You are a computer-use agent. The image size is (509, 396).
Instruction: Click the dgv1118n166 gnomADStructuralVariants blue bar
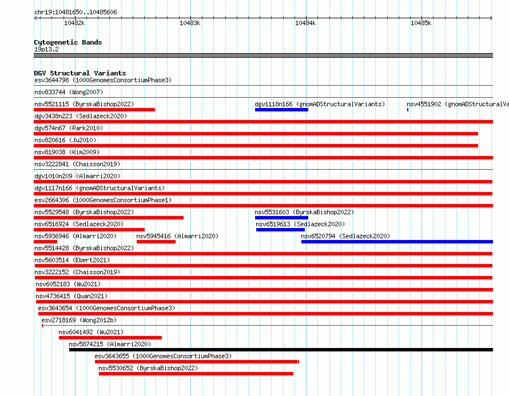coord(281,110)
